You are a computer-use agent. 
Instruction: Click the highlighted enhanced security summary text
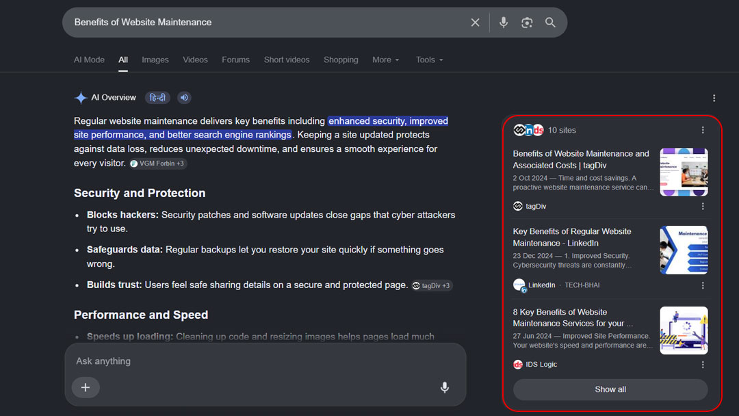(x=261, y=128)
